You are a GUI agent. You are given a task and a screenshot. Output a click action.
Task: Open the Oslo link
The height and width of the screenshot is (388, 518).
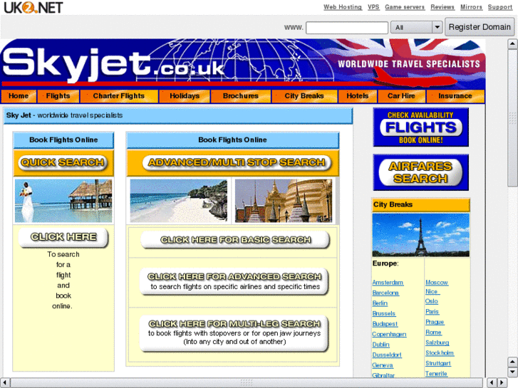[x=432, y=301]
